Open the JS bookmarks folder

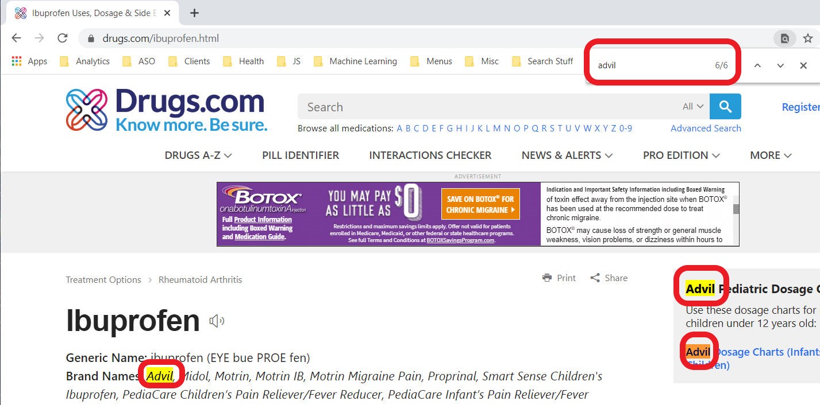coord(289,61)
